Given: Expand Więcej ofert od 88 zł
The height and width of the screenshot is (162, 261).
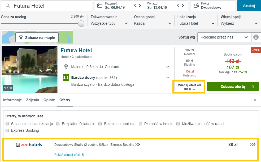Looking at the screenshot, I should click(x=189, y=87).
